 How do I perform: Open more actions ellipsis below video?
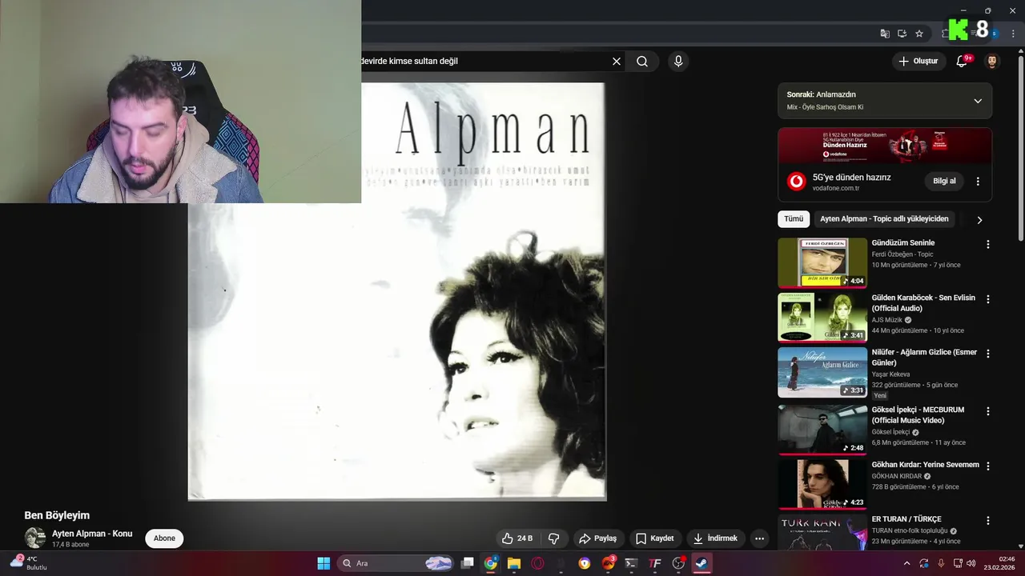point(759,538)
